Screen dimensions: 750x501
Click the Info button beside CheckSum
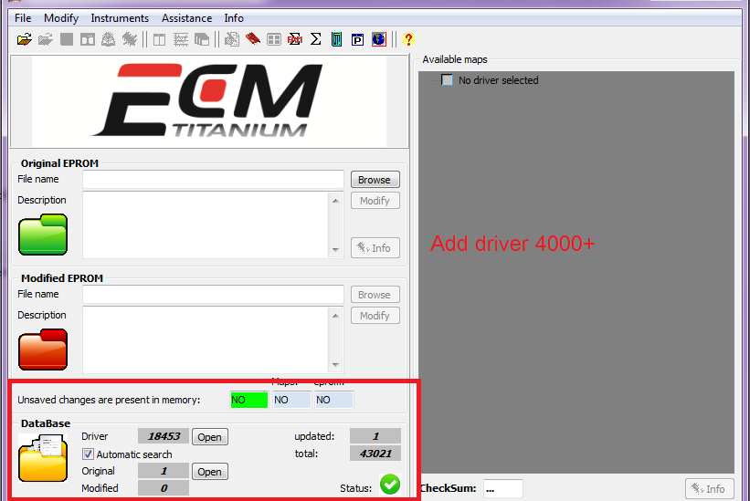click(x=709, y=488)
